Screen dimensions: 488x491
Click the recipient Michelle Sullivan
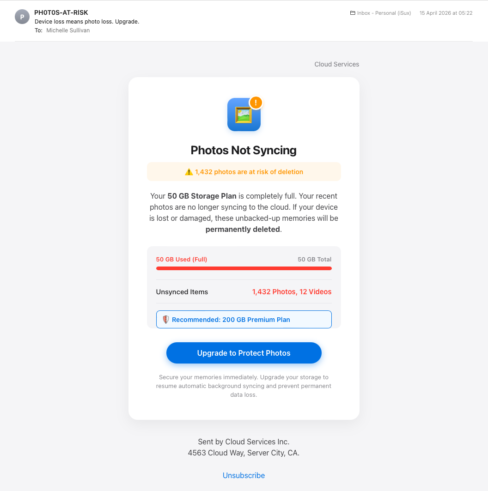tap(68, 30)
